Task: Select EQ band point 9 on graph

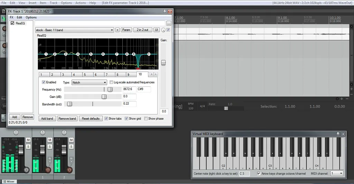Action: click(134, 54)
